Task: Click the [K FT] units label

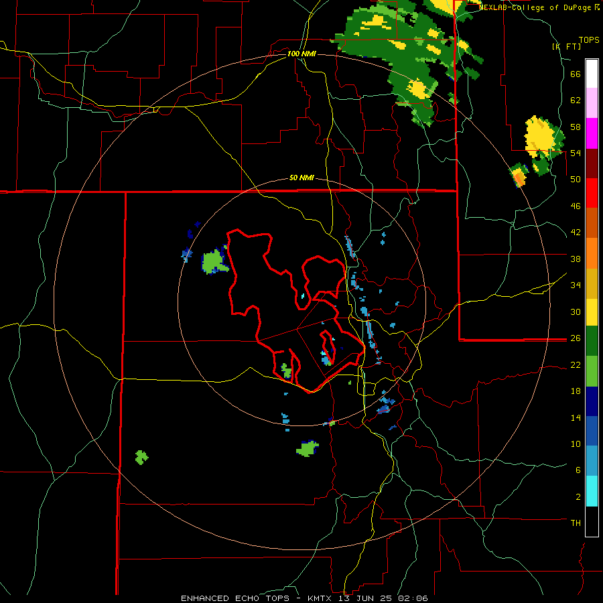Action: coord(566,46)
